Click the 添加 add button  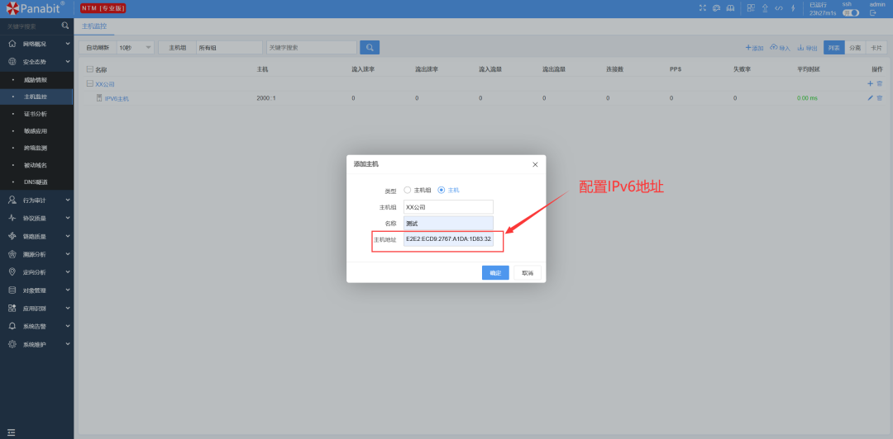tap(754, 49)
